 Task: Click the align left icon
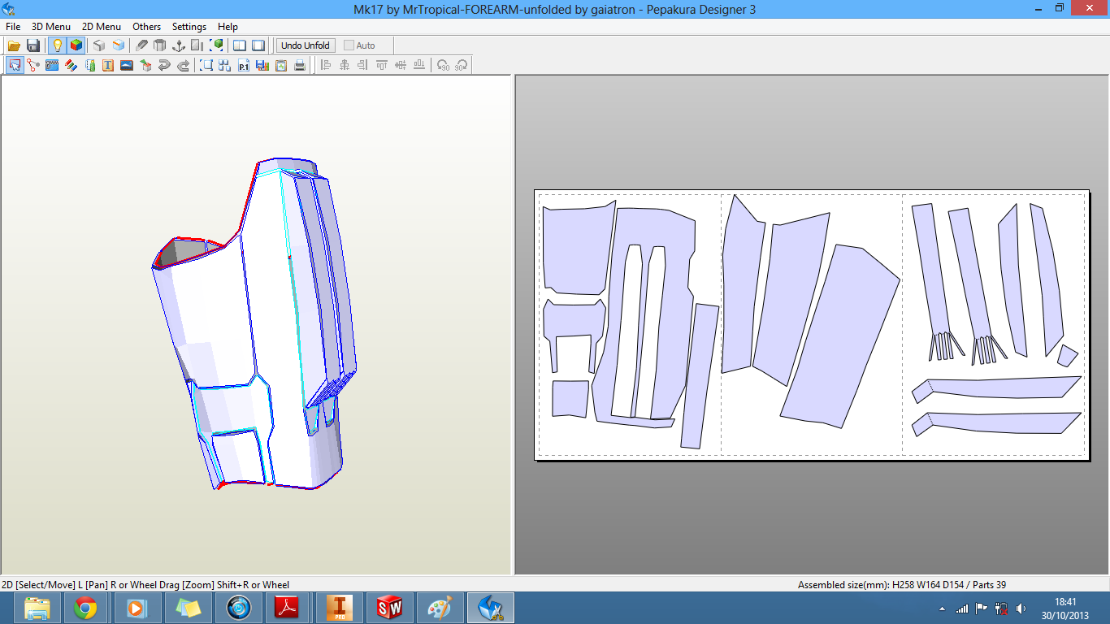[326, 66]
